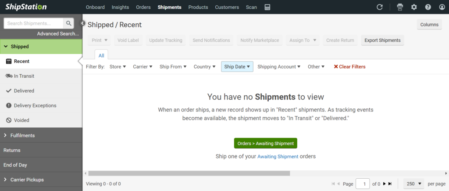Go to the next page arrow

click(385, 184)
